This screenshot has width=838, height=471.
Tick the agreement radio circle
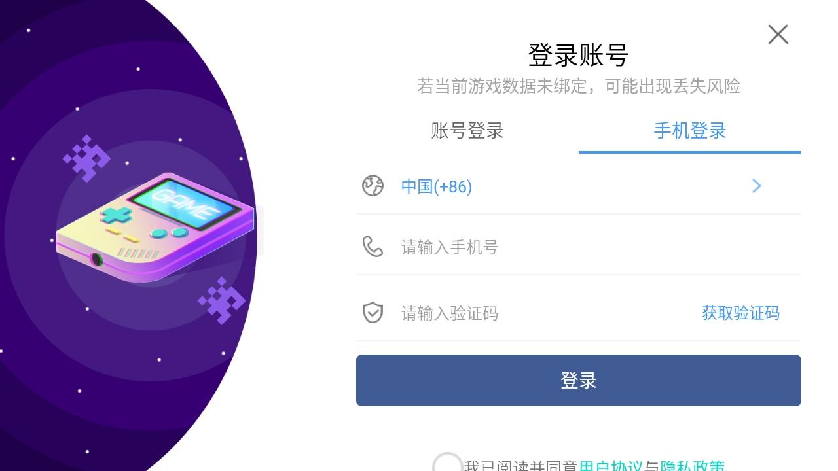[x=448, y=463]
